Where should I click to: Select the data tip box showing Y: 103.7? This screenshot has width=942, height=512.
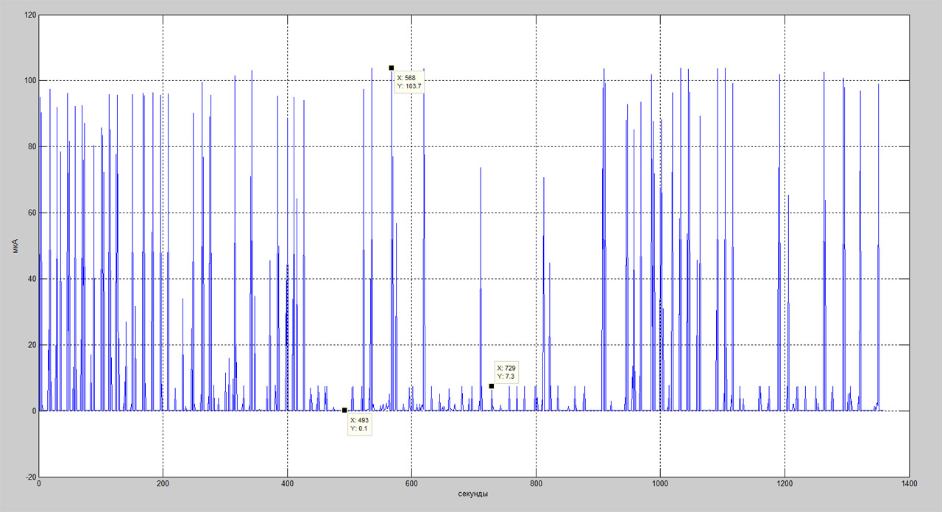click(409, 82)
